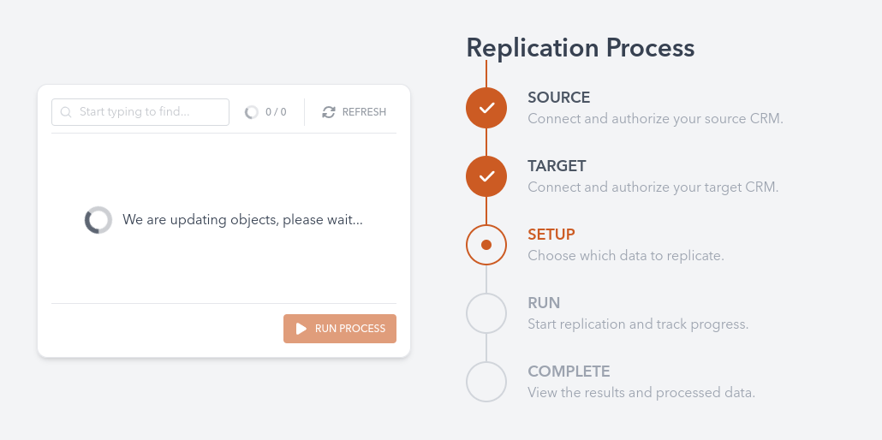
Task: Click the Target step checkmark circle
Action: [486, 176]
